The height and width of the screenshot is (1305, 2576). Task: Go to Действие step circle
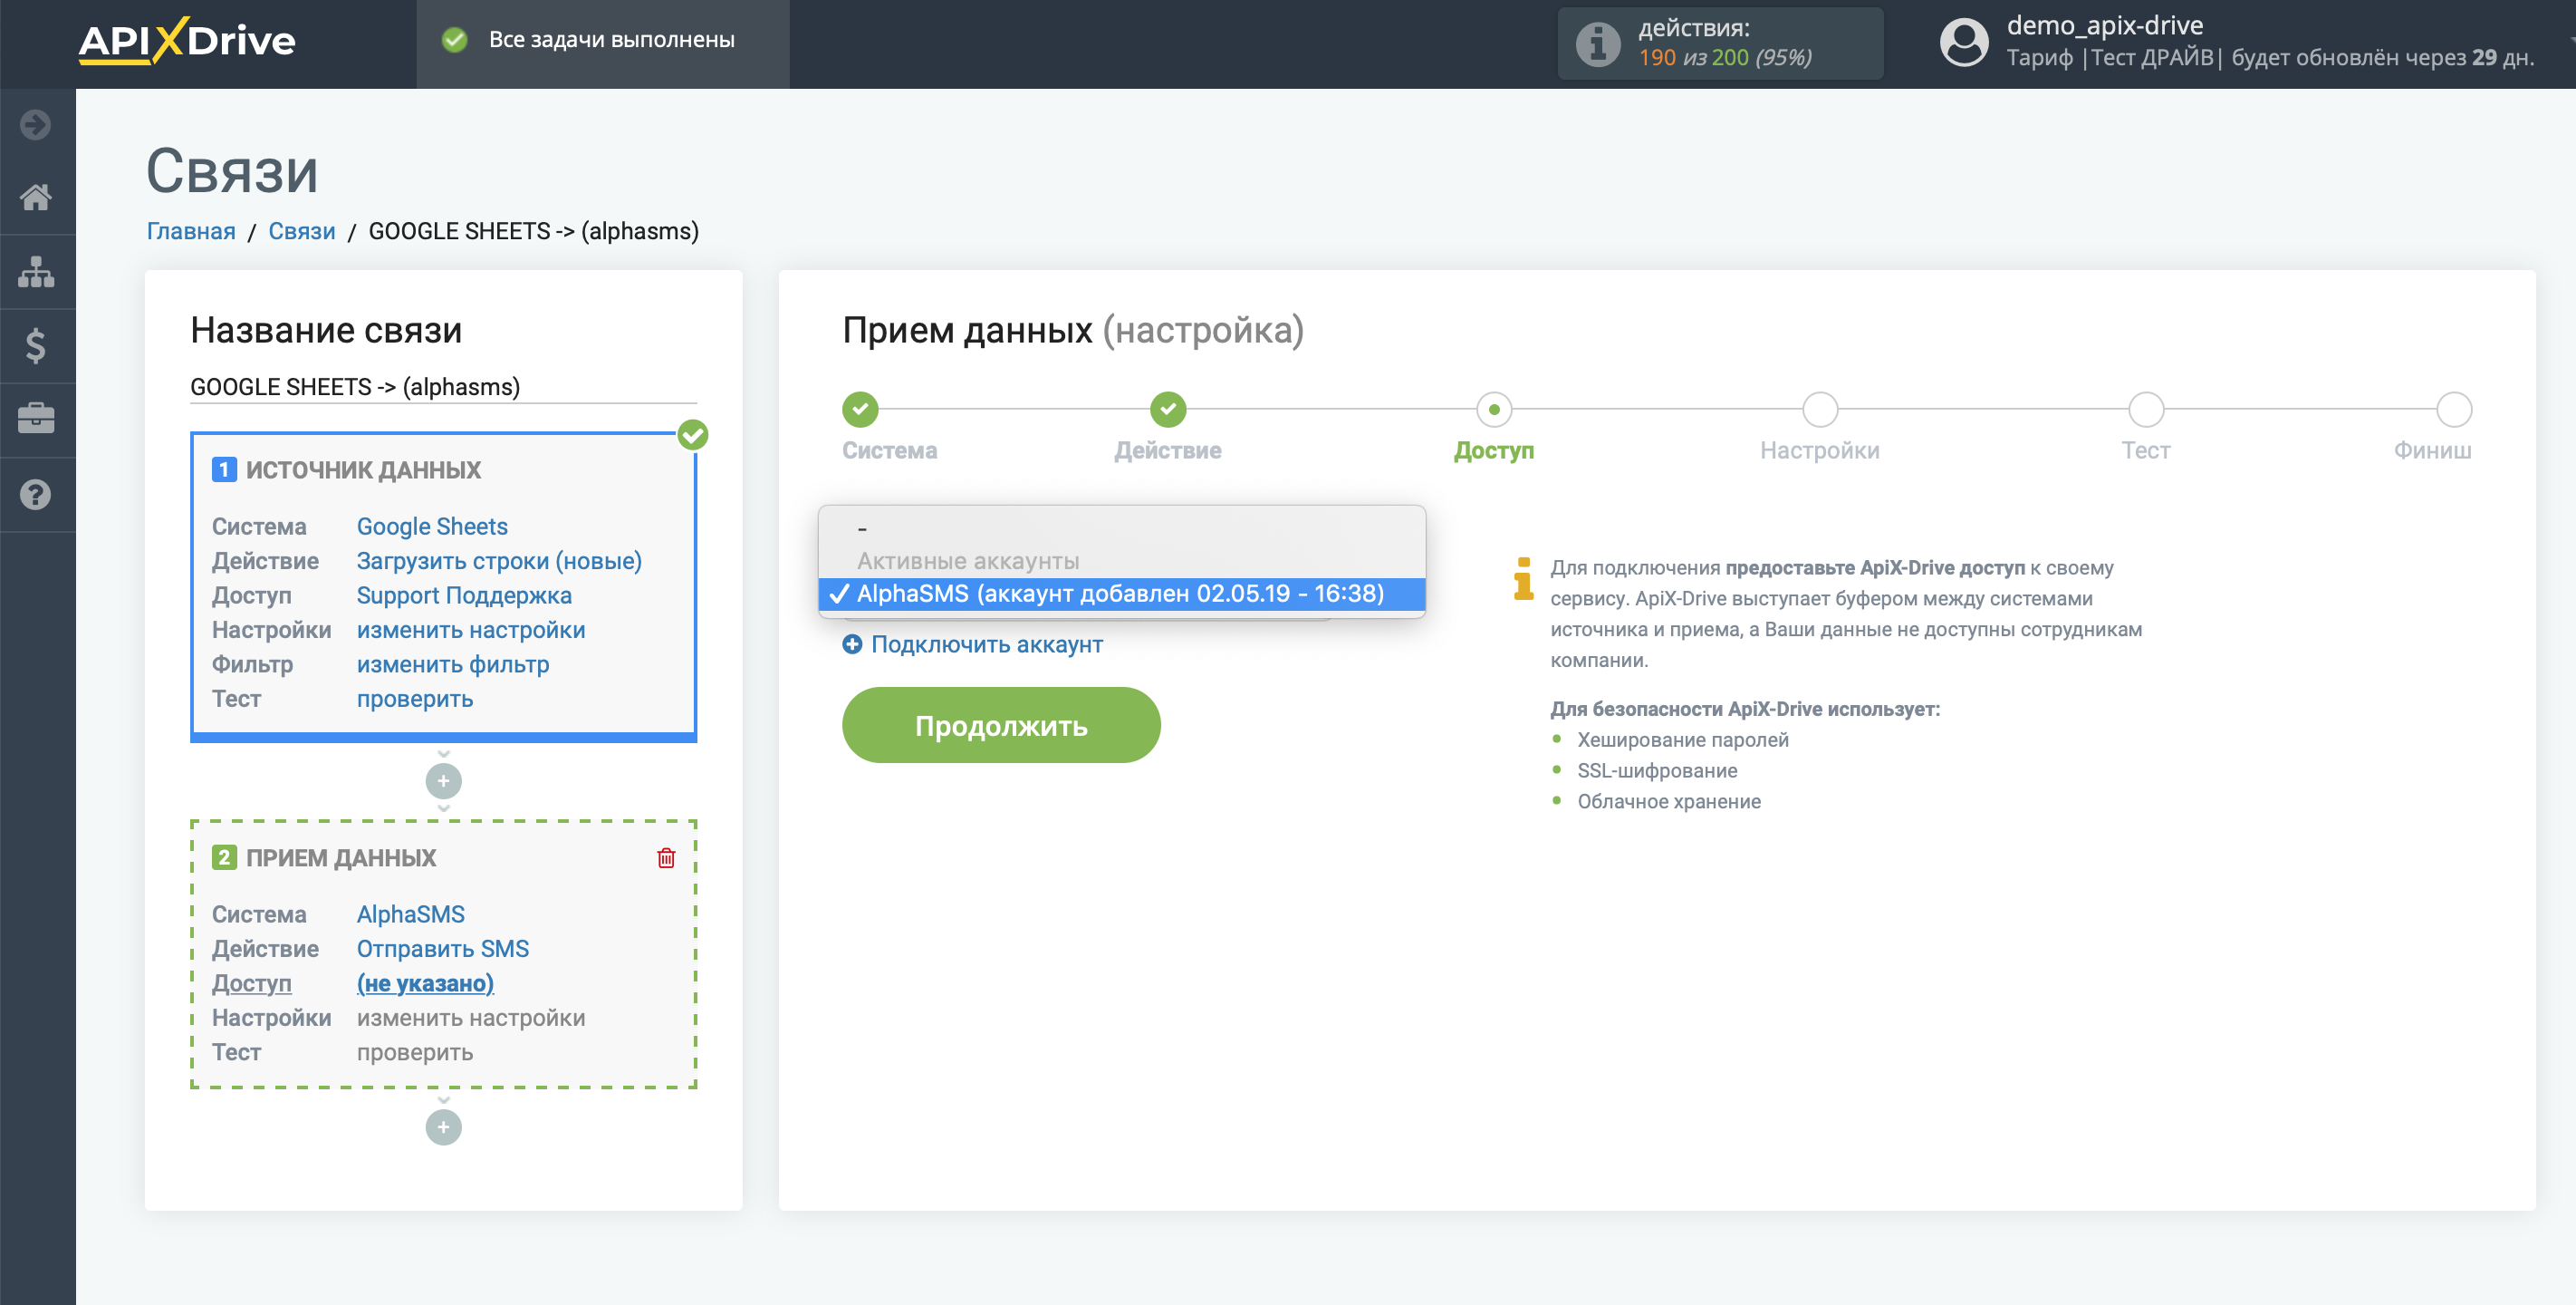coord(1168,410)
